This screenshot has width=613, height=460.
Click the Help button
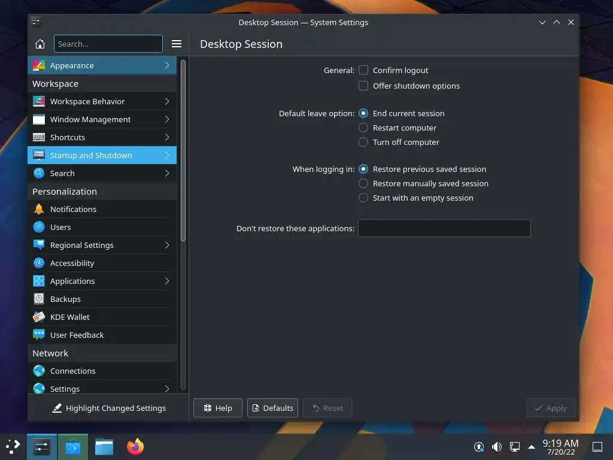point(218,408)
